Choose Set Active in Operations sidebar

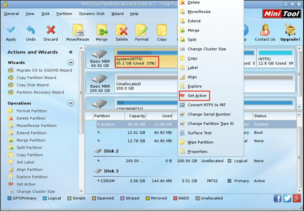click(x=22, y=184)
